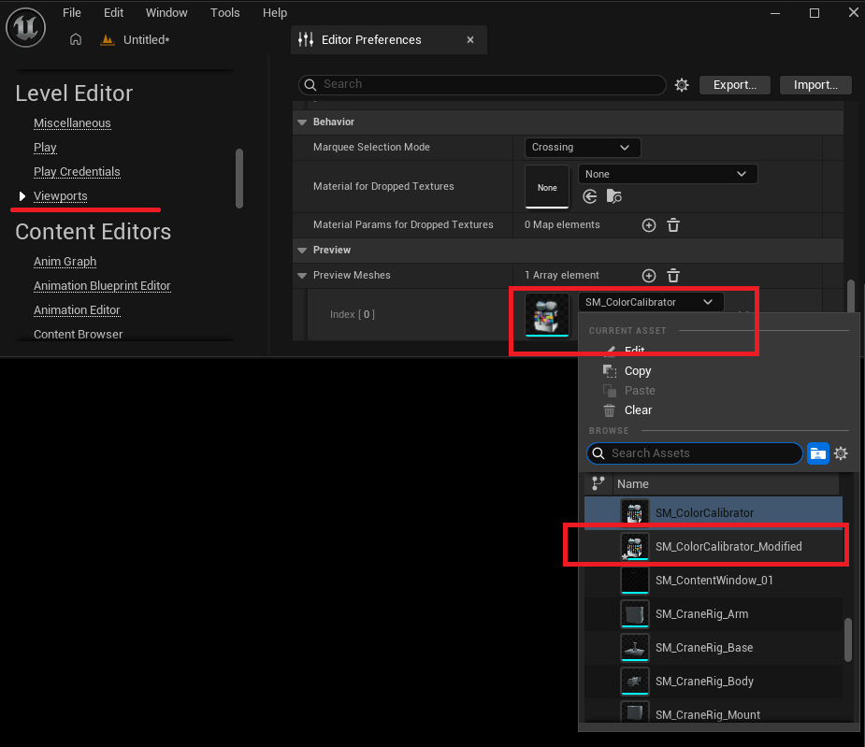Image resolution: width=865 pixels, height=747 pixels.
Task: Open the SM_ColorCalibrator asset dropdown
Action: [651, 302]
